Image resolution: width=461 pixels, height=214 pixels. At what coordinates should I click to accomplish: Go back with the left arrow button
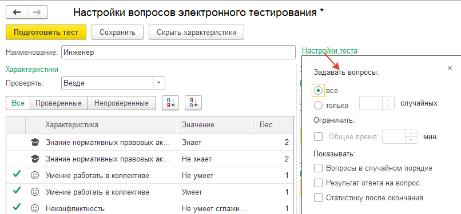(17, 13)
